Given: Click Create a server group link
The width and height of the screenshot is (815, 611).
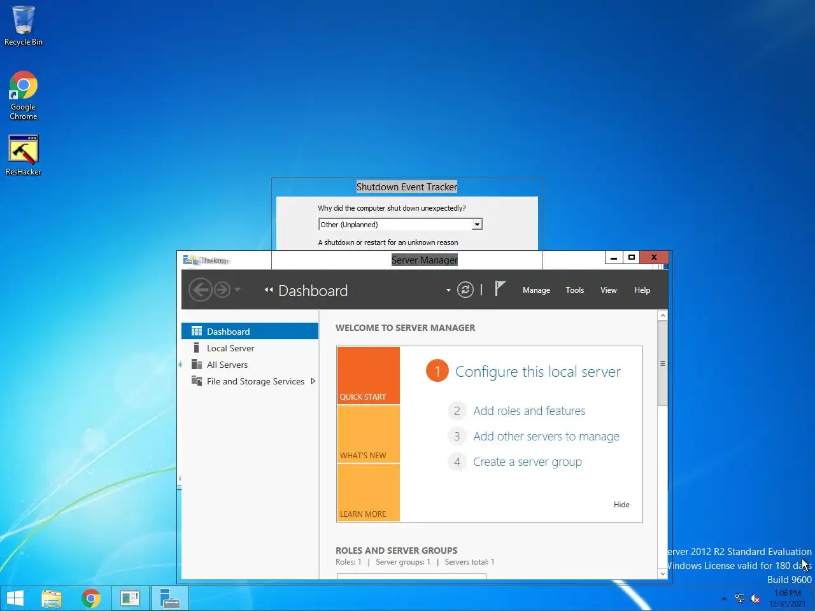Looking at the screenshot, I should 527,462.
